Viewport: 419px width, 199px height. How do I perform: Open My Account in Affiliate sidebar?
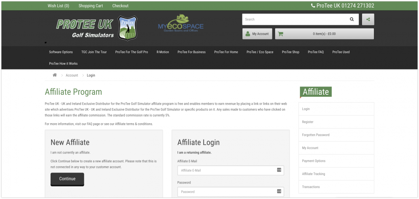click(336, 148)
